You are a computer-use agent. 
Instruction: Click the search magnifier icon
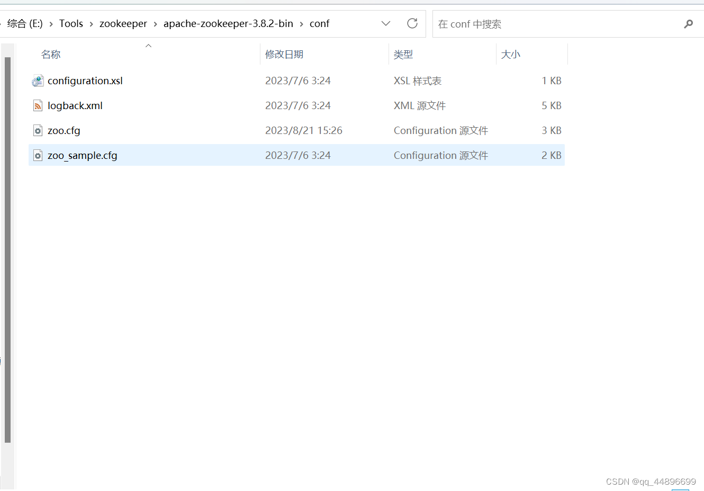pos(689,24)
